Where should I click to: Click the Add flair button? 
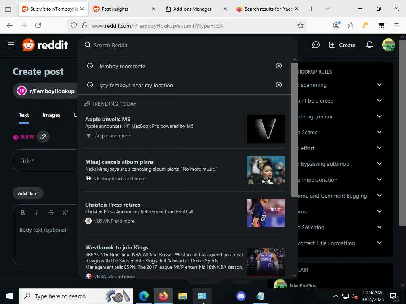[x=28, y=193]
